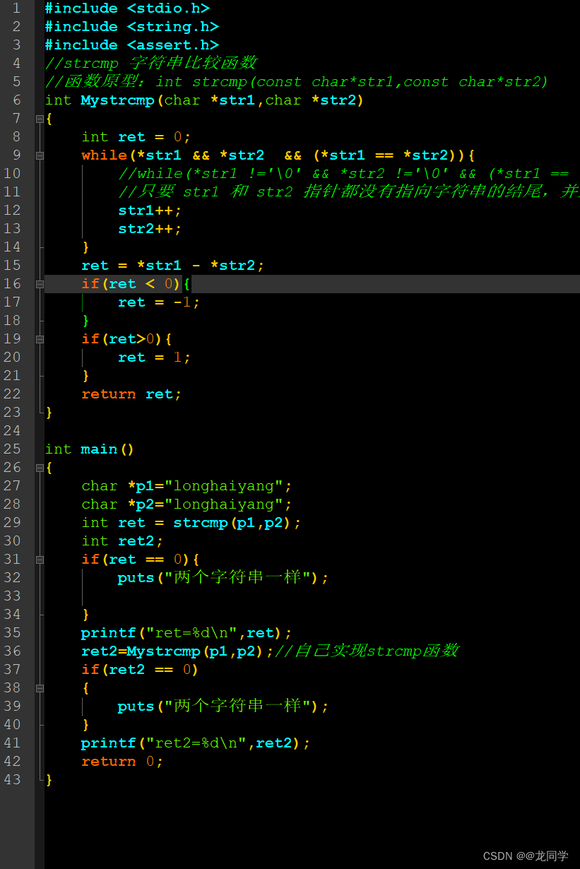This screenshot has width=580, height=869.
Task: Click the puts call on line 39
Action: tap(223, 707)
